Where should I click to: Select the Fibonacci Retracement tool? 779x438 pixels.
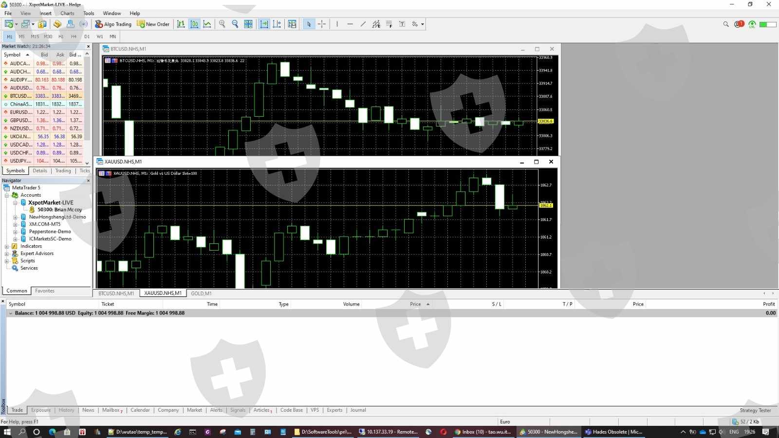(389, 24)
